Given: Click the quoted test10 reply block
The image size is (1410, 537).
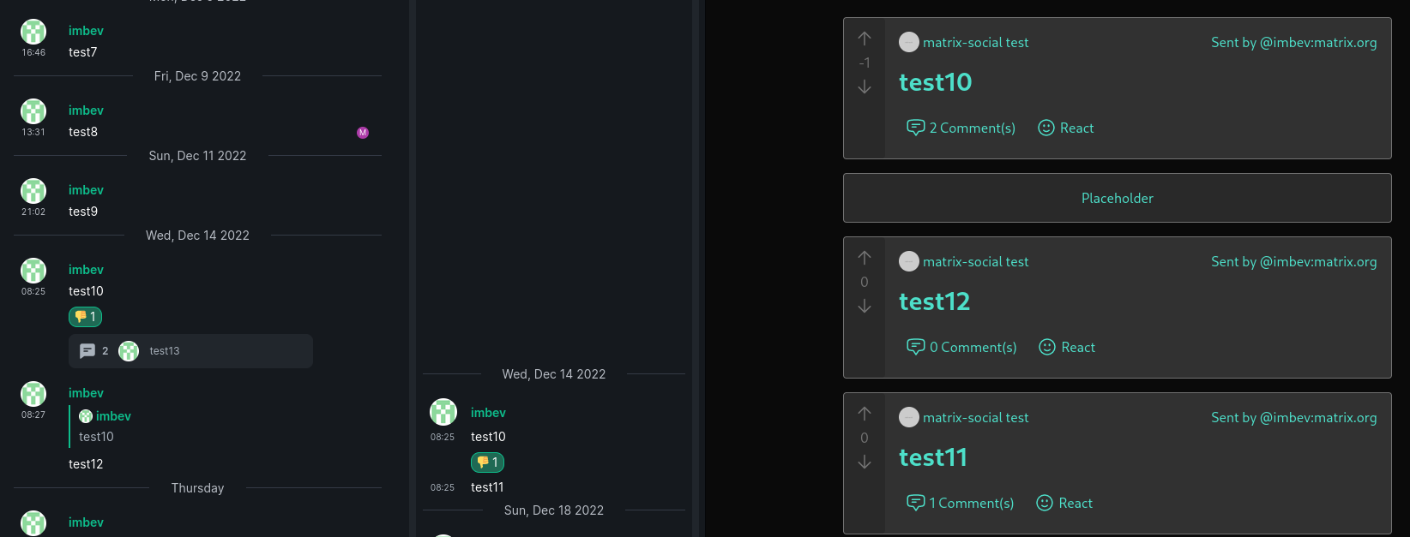Looking at the screenshot, I should click(x=105, y=427).
